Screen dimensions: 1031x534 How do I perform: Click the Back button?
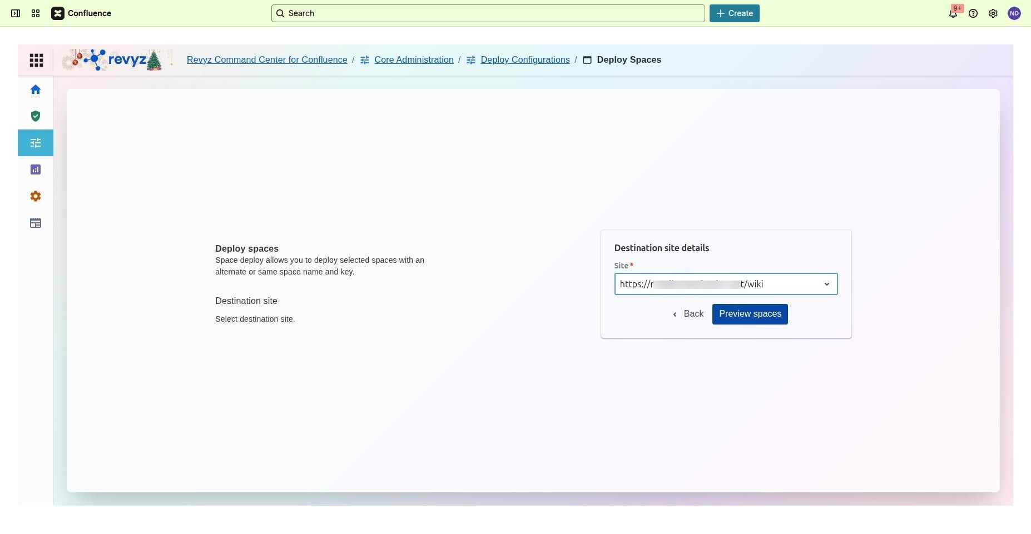[x=688, y=314]
